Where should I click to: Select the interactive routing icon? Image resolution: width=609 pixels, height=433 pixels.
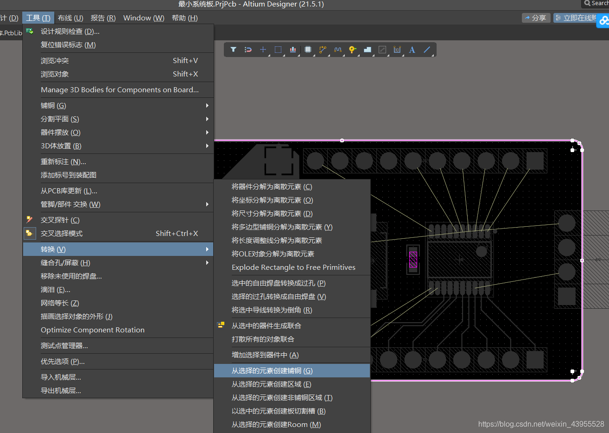(x=323, y=50)
